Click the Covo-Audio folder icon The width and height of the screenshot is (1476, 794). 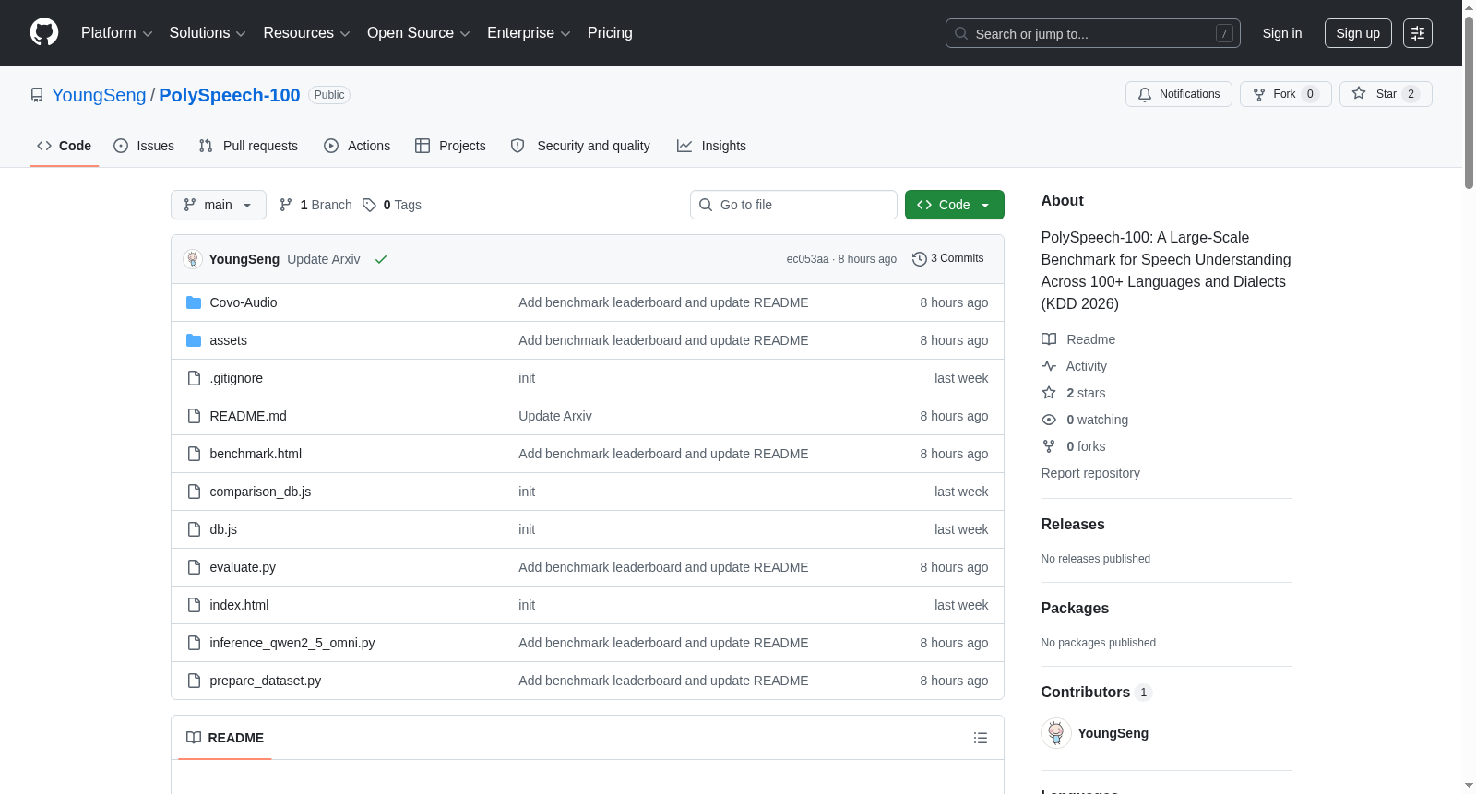point(194,302)
